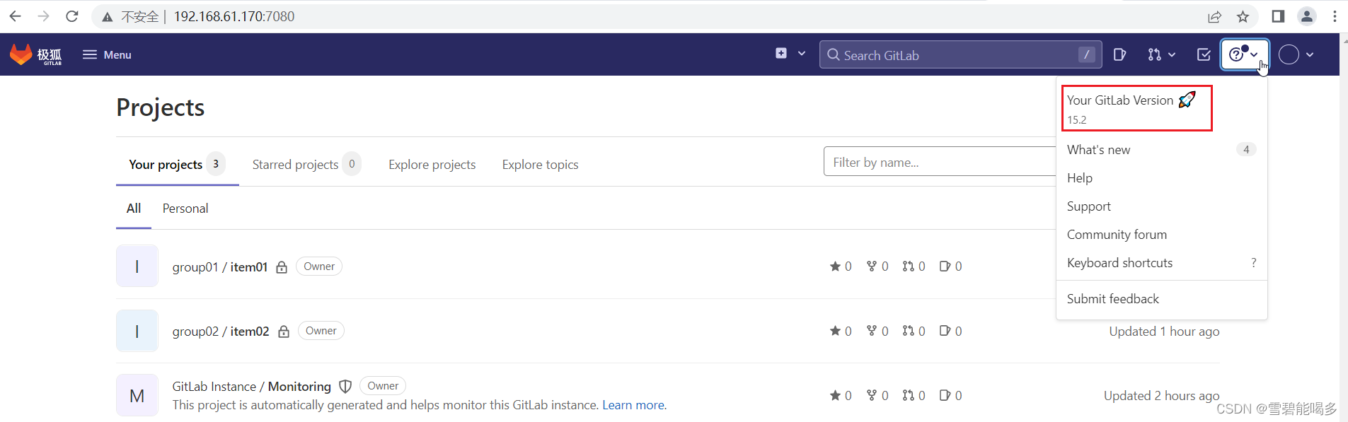Click the address bar URL
The image size is (1348, 422).
coord(234,16)
